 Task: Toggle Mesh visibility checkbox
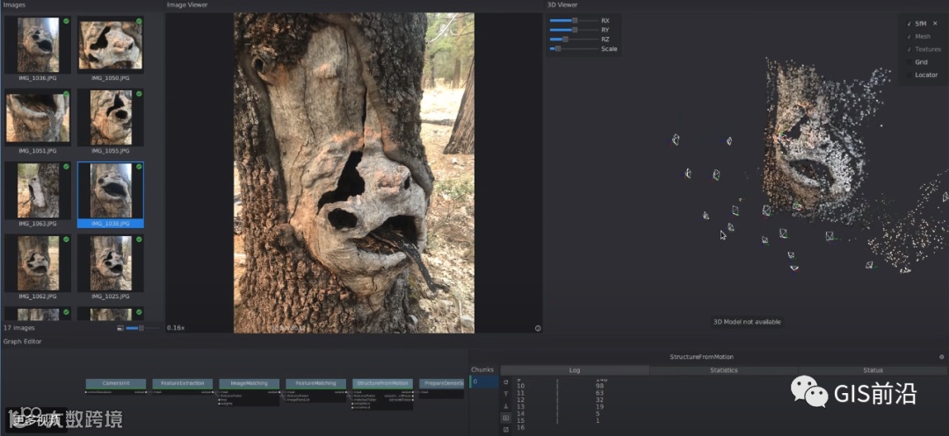pos(909,37)
